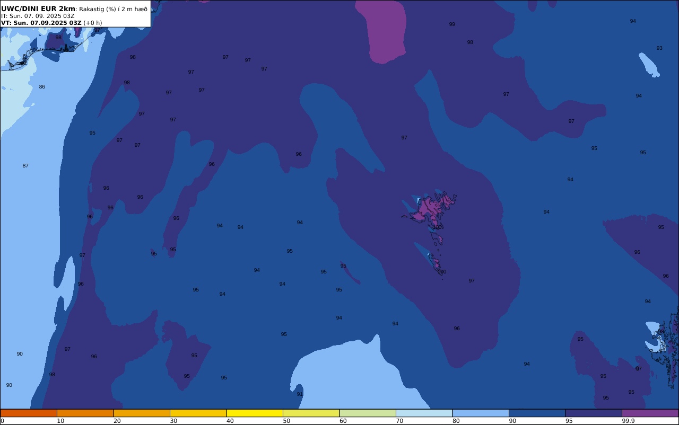679x425 pixels.
Task: Click the purple above-99.9 legend swatch
Action: (x=650, y=413)
